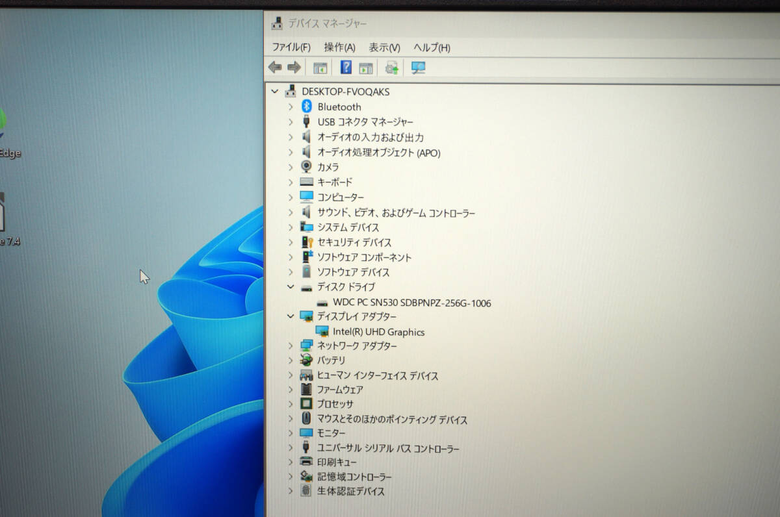Screen dimensions: 780x517
Task: Select サウンド、ビデオ、およびゲーム コントローラー row
Action: 396,212
